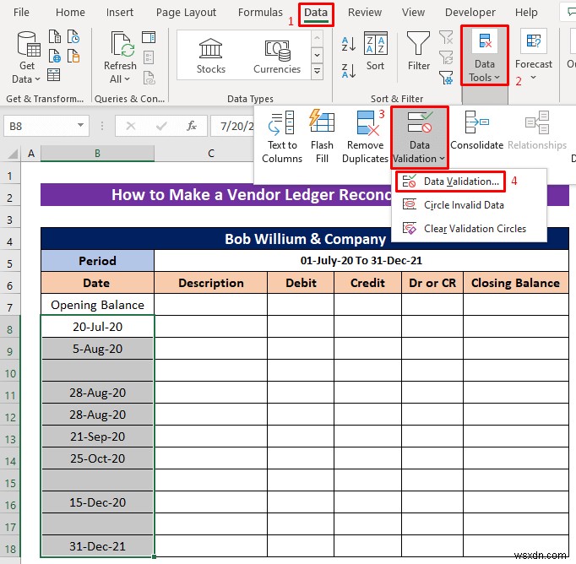Switch to Formulas tab

260,12
